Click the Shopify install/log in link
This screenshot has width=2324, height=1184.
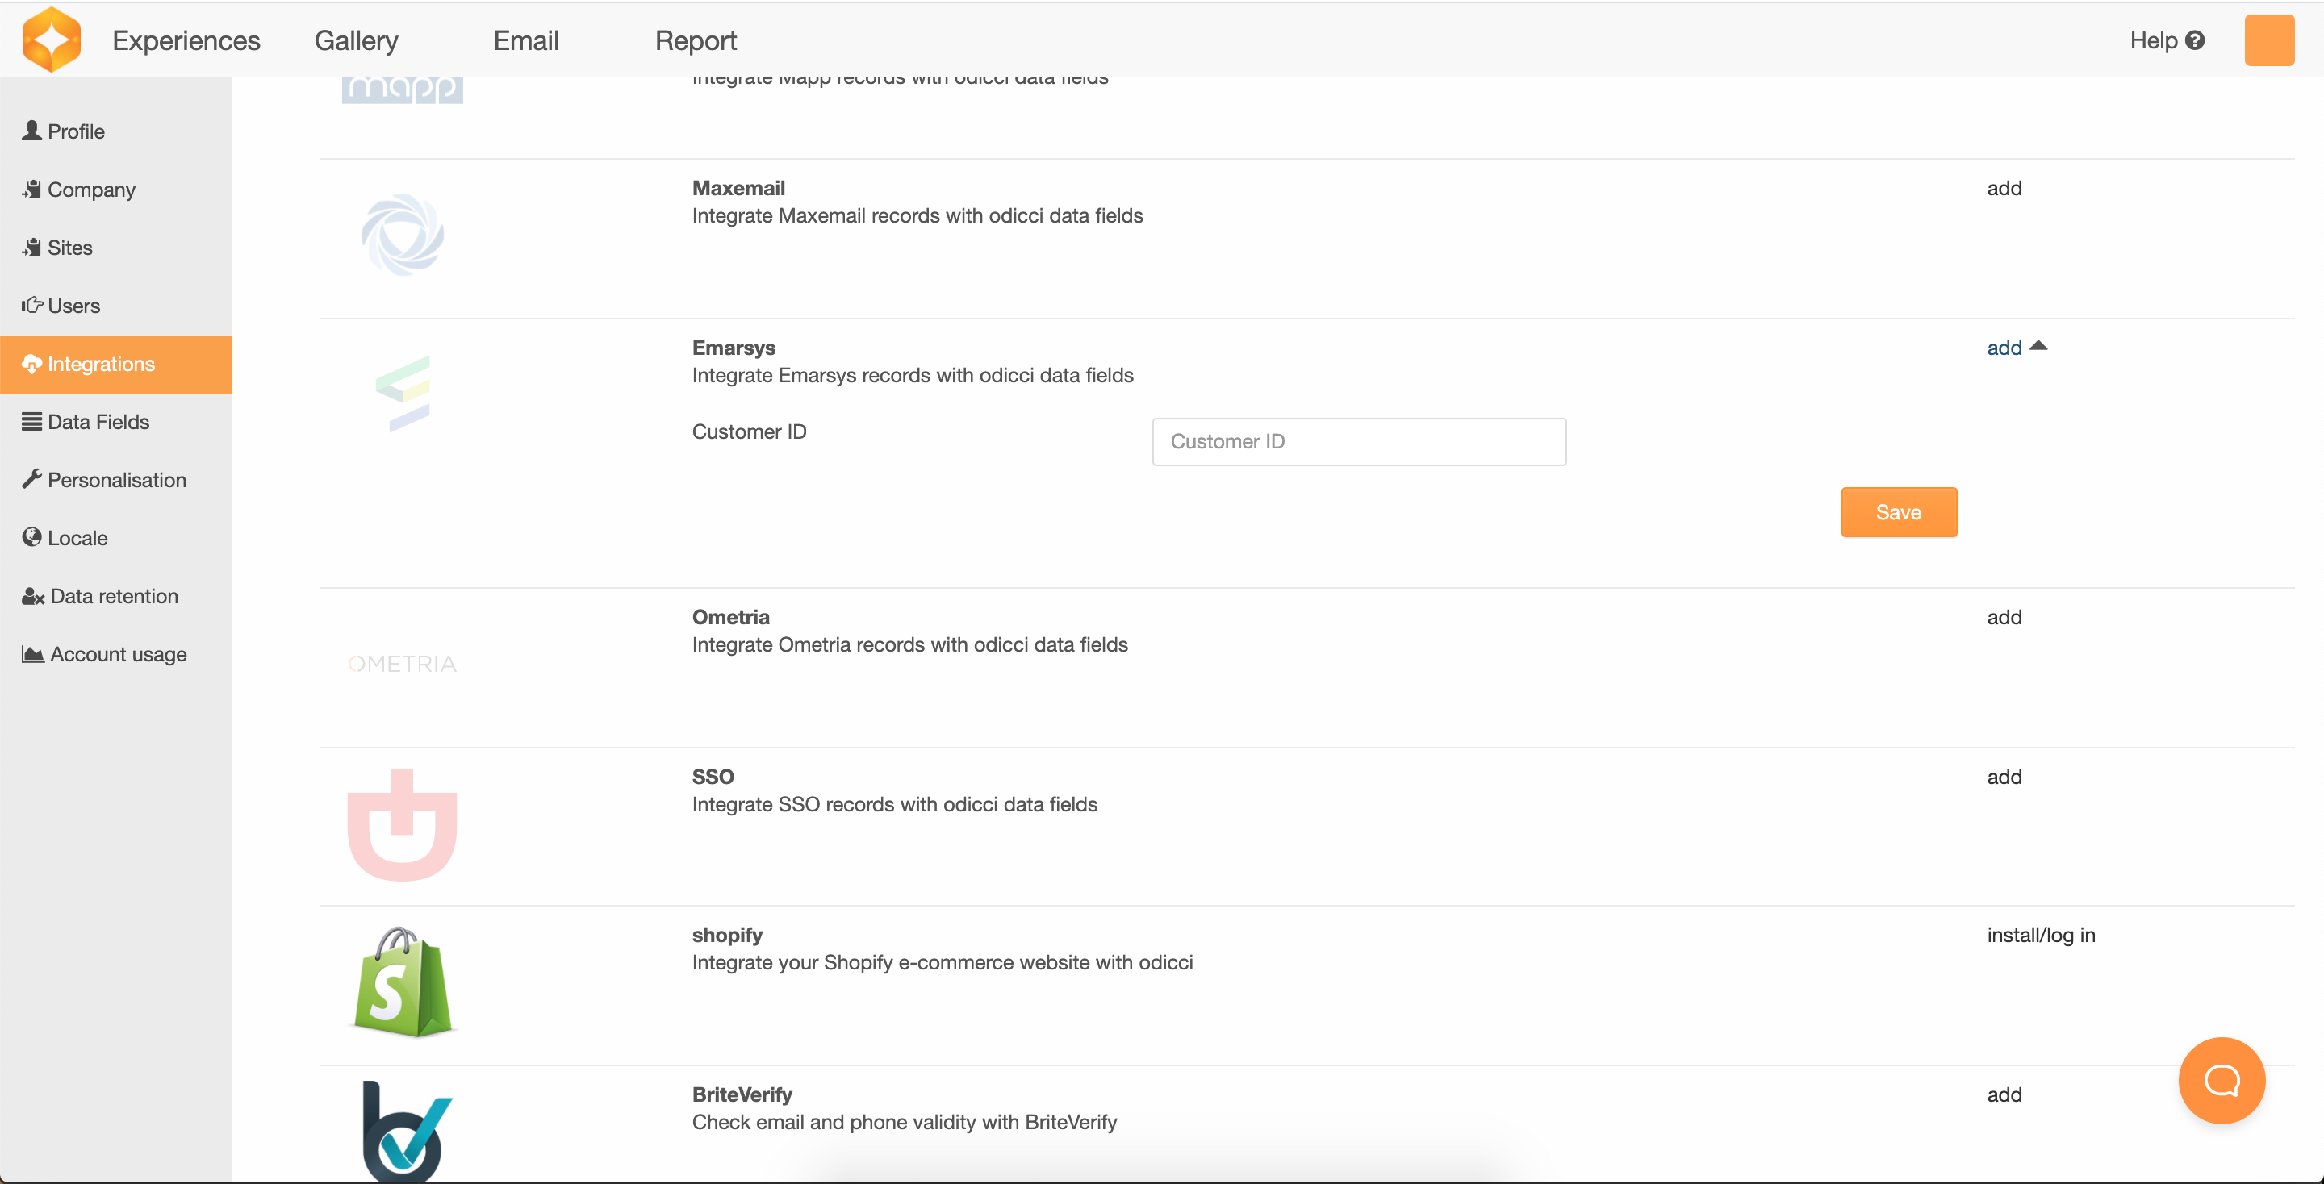(x=2041, y=935)
